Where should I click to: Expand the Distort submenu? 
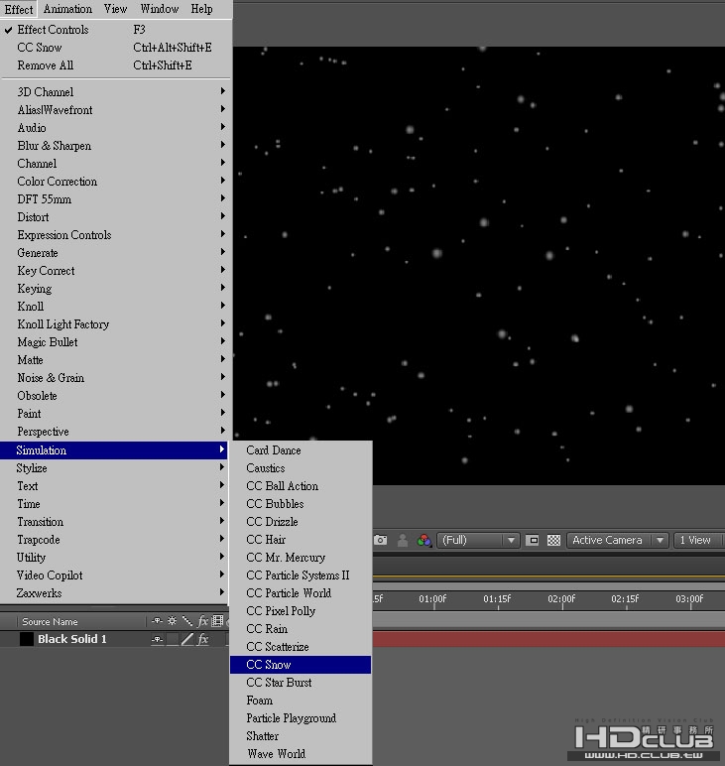pos(116,217)
